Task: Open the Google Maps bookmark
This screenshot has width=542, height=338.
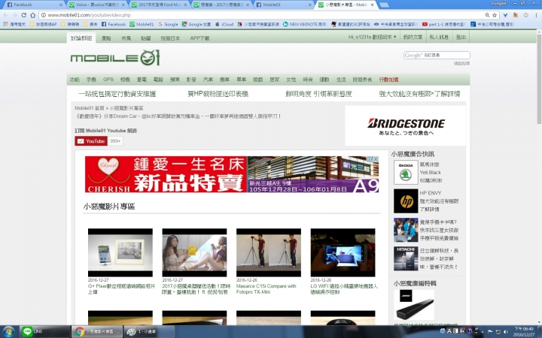Action: tap(196, 24)
